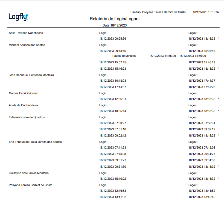Click login time '18/12/2023 09:13:16'

[x=113, y=51]
